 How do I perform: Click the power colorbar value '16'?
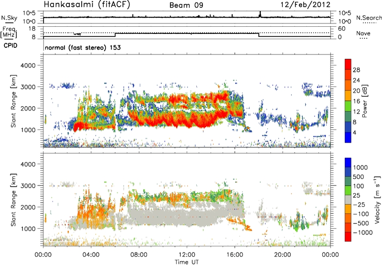[x=356, y=101]
